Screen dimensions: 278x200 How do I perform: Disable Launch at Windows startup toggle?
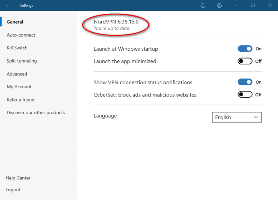245,49
